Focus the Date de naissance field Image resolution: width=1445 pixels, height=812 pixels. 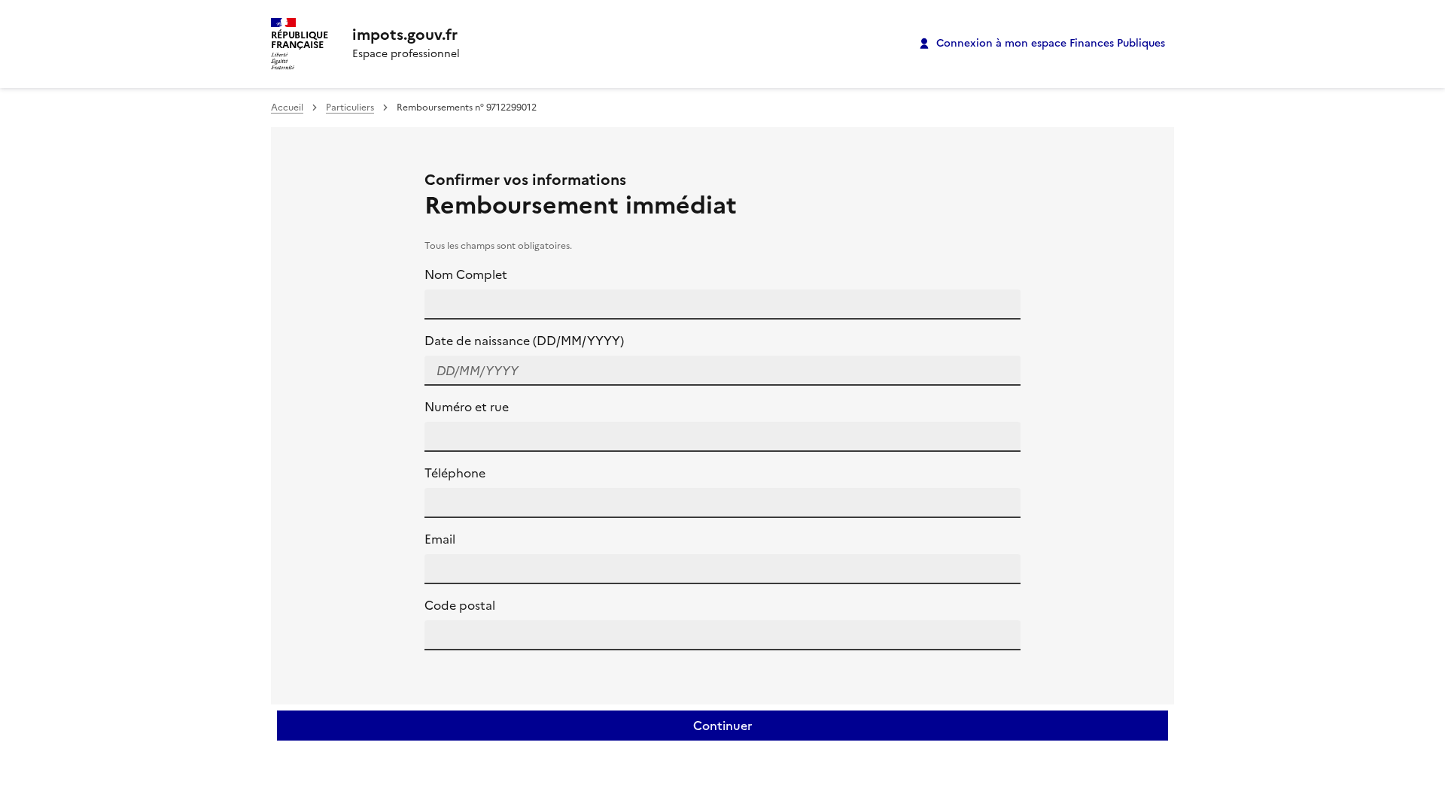(x=722, y=371)
